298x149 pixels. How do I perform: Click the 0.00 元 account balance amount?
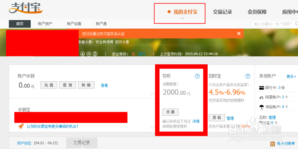click(27, 85)
